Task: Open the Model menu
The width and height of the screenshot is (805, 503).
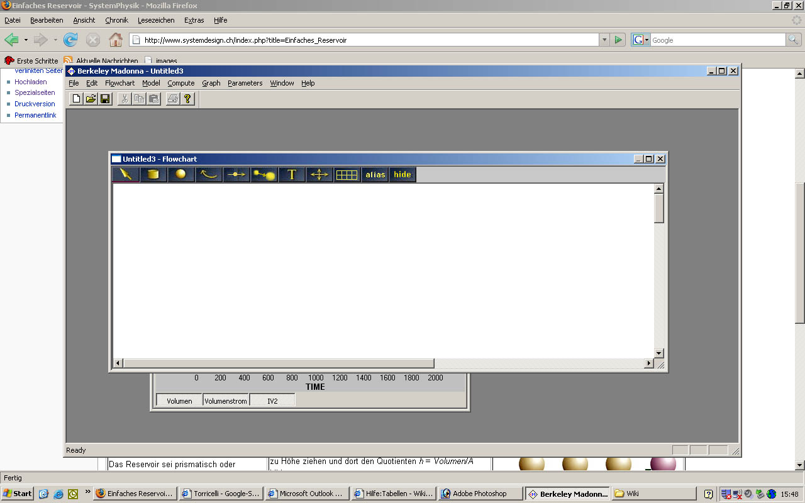Action: pos(151,83)
